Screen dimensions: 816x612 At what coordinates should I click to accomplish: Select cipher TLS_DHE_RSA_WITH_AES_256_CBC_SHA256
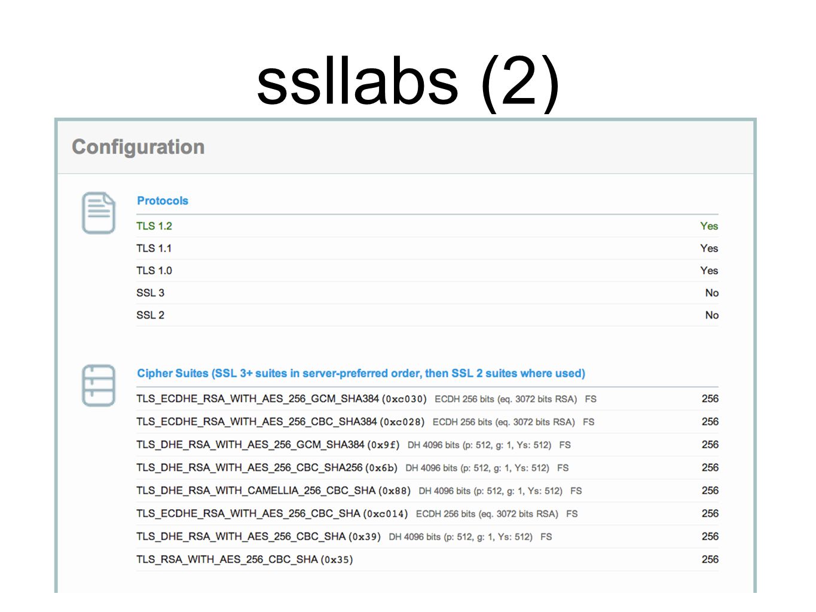click(427, 468)
